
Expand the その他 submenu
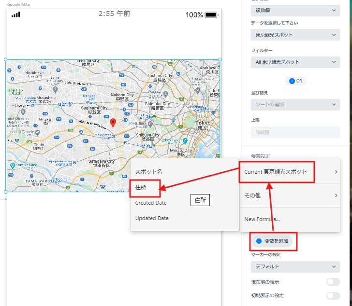290,195
